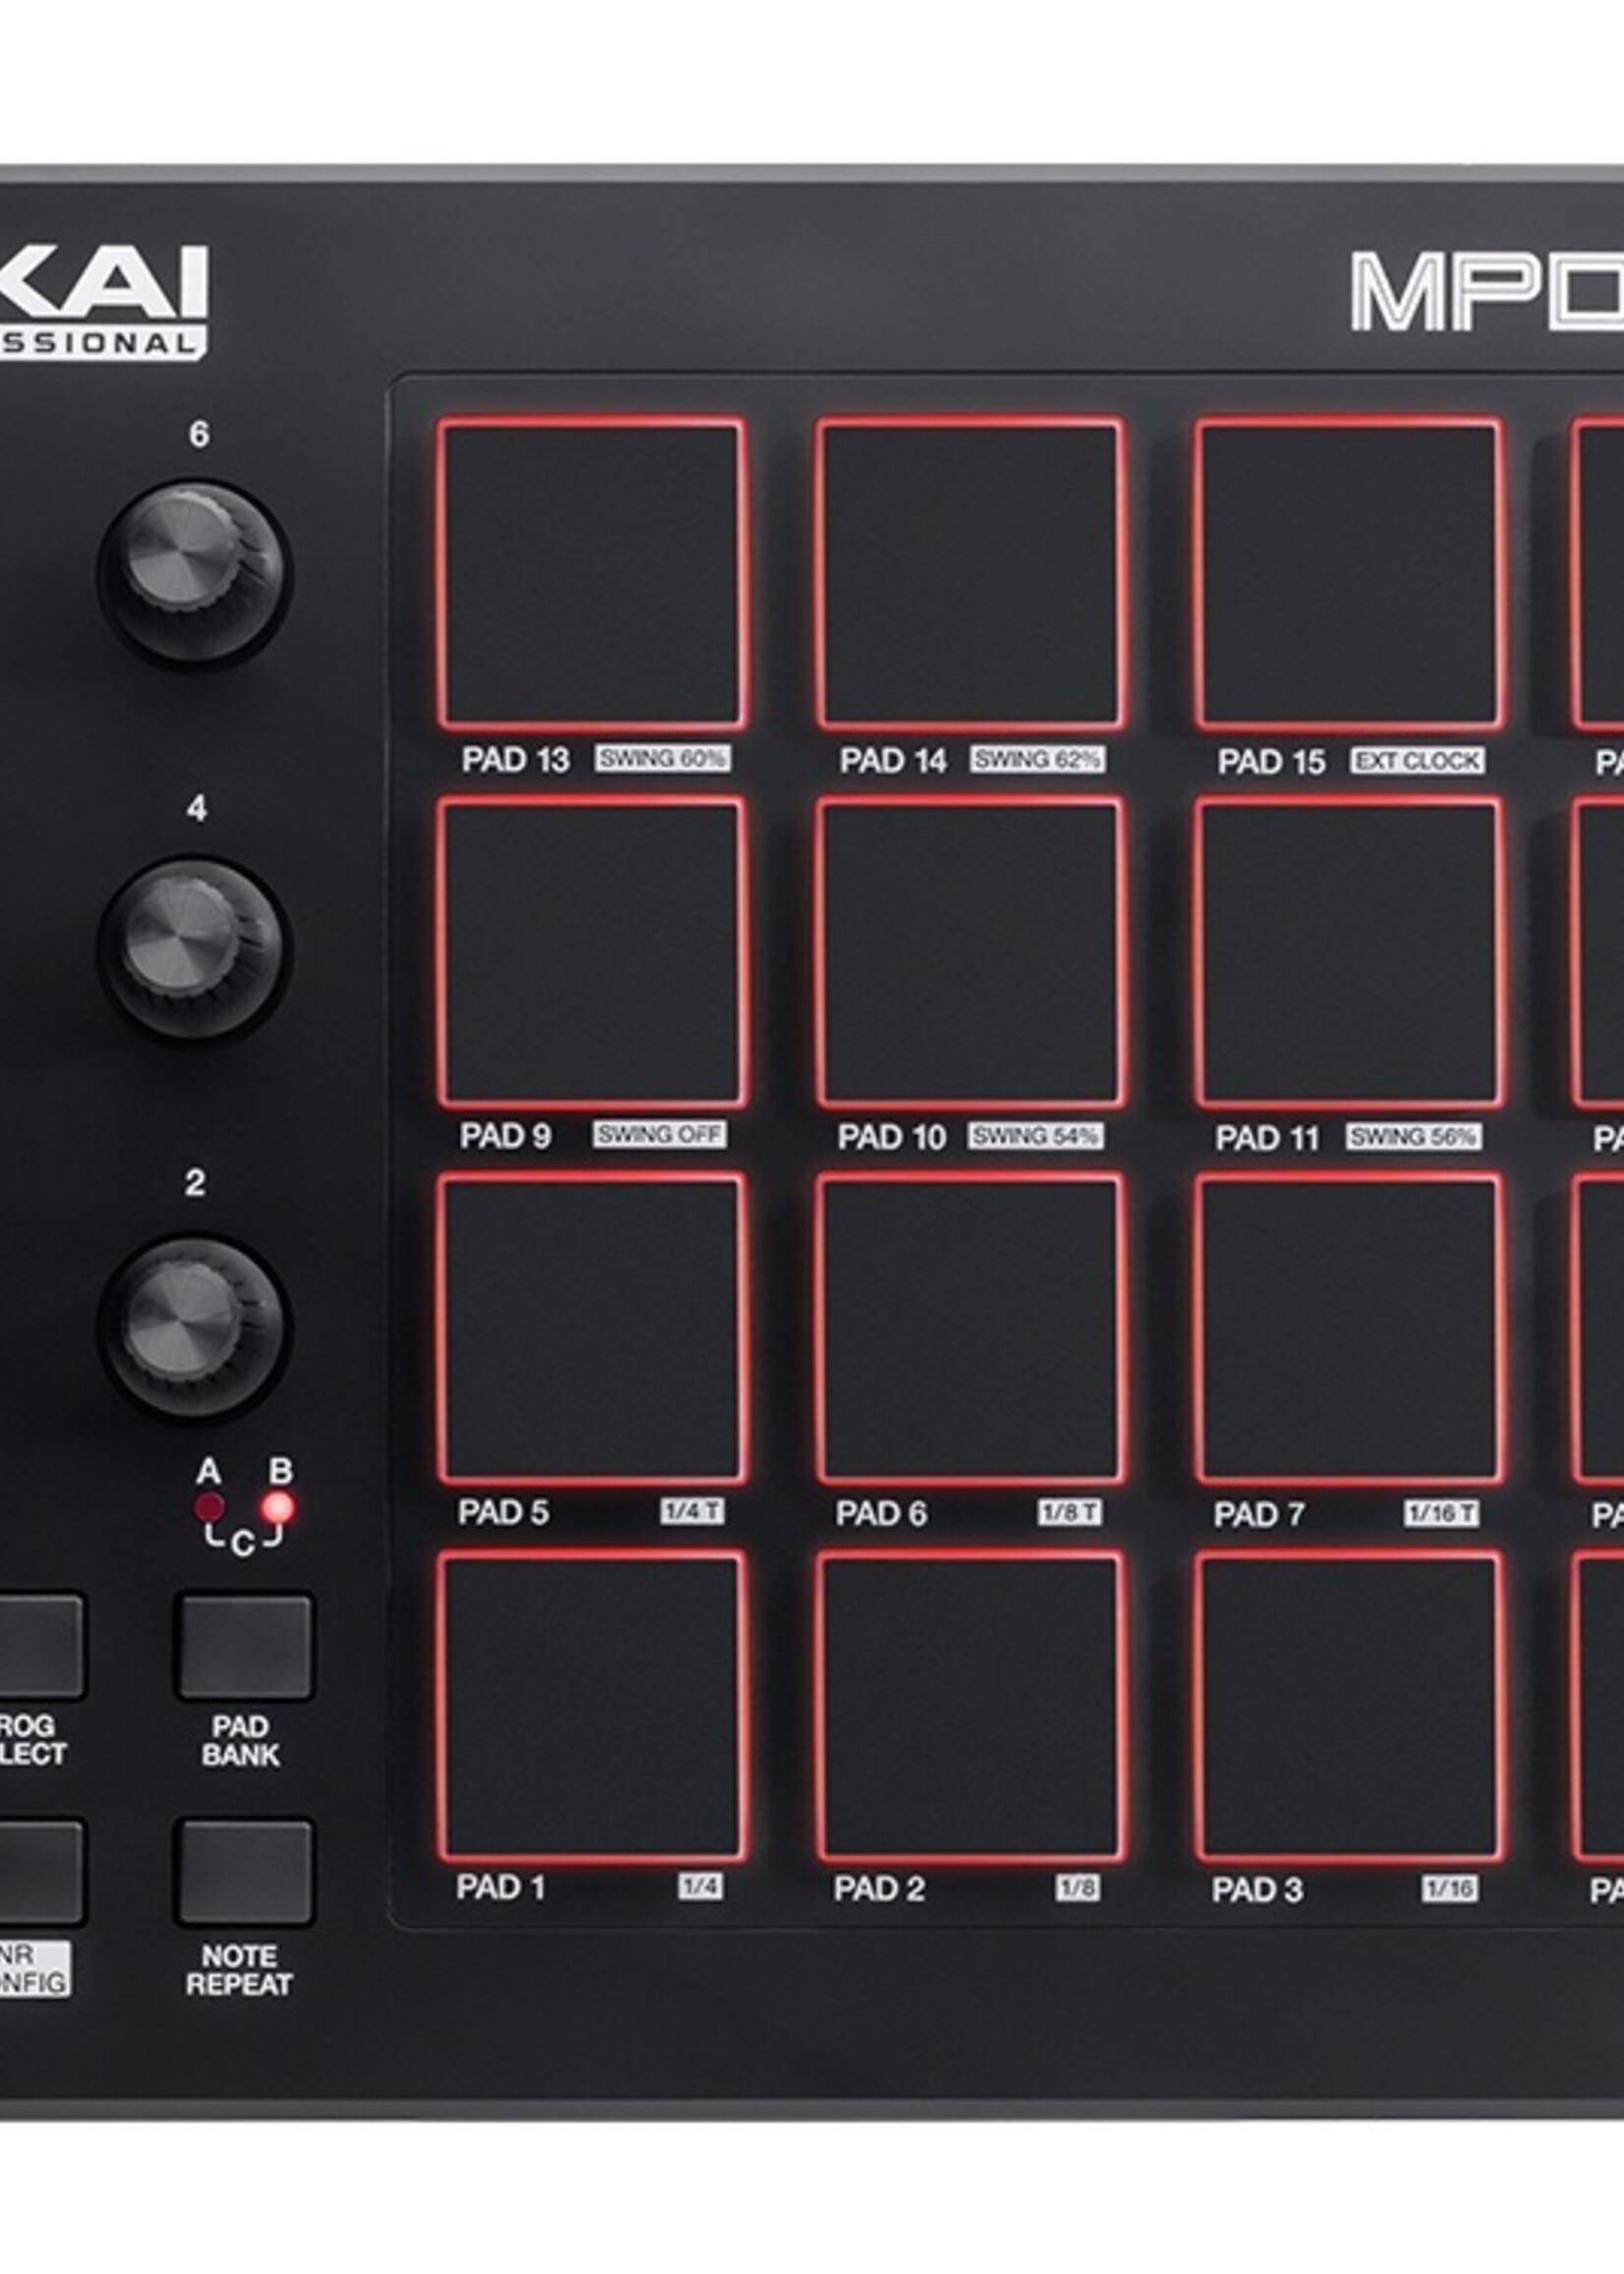This screenshot has height=2274, width=1624.
Task: Click the lit bank B indicator LED
Action: [277, 1507]
